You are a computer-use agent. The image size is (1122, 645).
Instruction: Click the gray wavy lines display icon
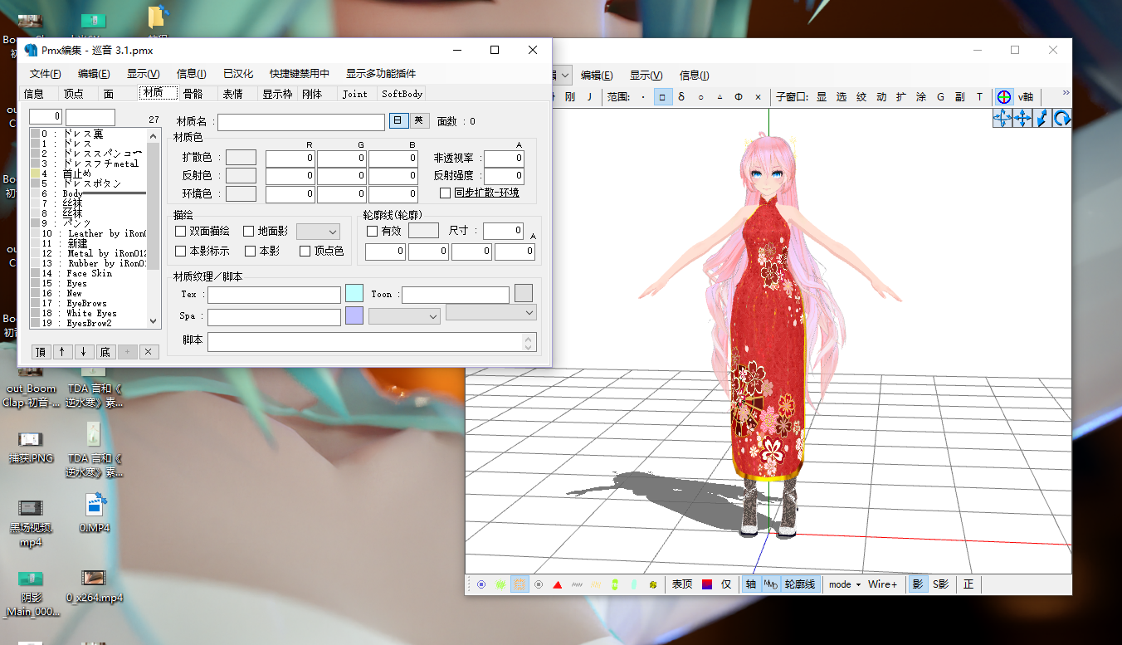click(577, 584)
